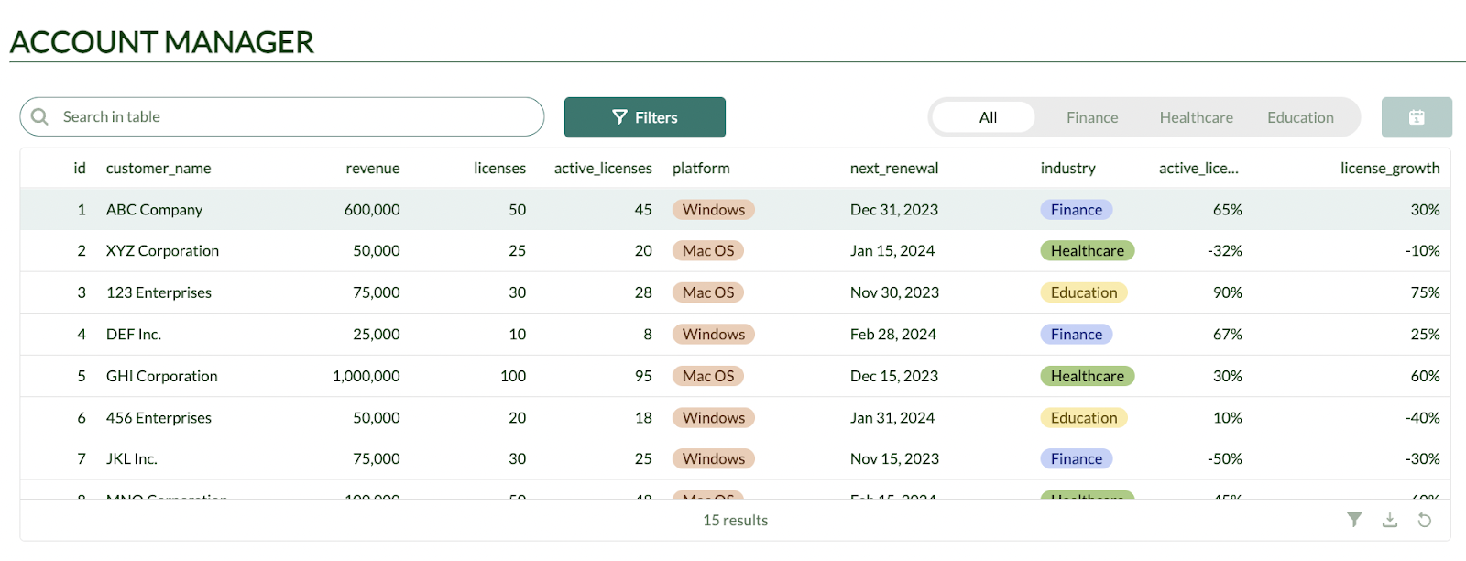Viewport: 1466px width, 561px height.
Task: Click Healthcare tag in XYZ Corporation row
Action: click(x=1088, y=251)
